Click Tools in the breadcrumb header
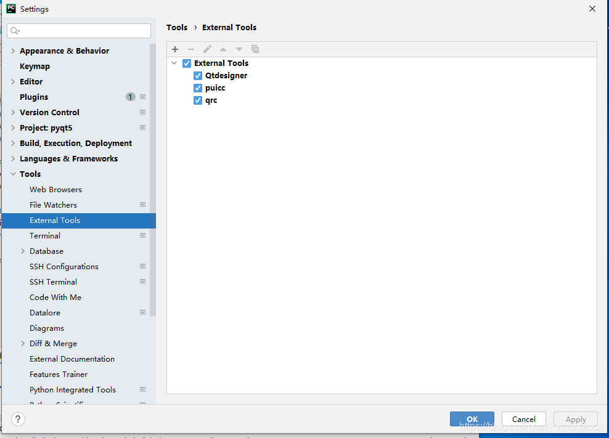Image resolution: width=609 pixels, height=438 pixels. coord(177,28)
